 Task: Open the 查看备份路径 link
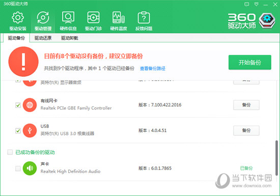[x=153, y=68]
